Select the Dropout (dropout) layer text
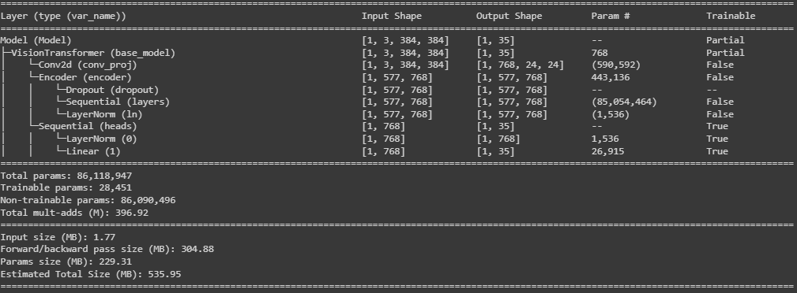This screenshot has width=797, height=293. (x=112, y=90)
